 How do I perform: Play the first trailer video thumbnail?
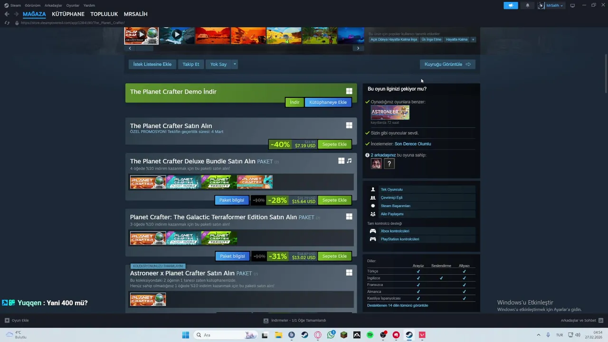pos(142,35)
